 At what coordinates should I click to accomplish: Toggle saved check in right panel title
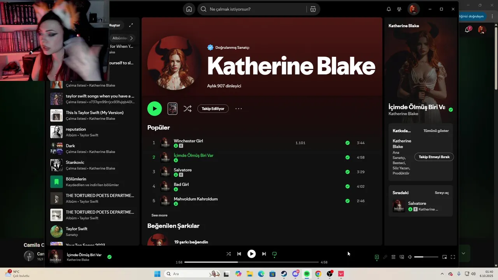click(451, 110)
